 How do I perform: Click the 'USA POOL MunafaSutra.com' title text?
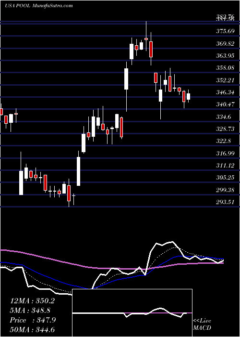(39, 6)
